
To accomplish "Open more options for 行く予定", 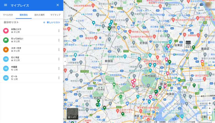I will (59, 59).
